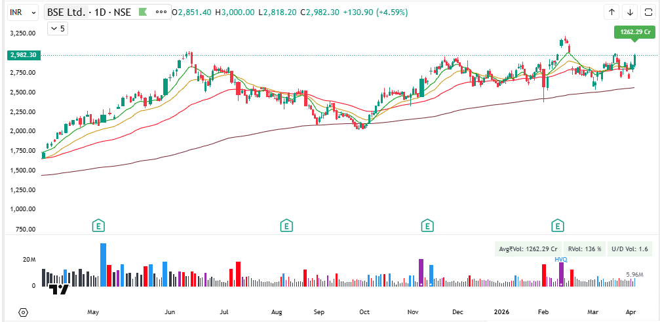660x322 pixels.
Task: Click the Aug label on time axis
Action: click(277, 312)
